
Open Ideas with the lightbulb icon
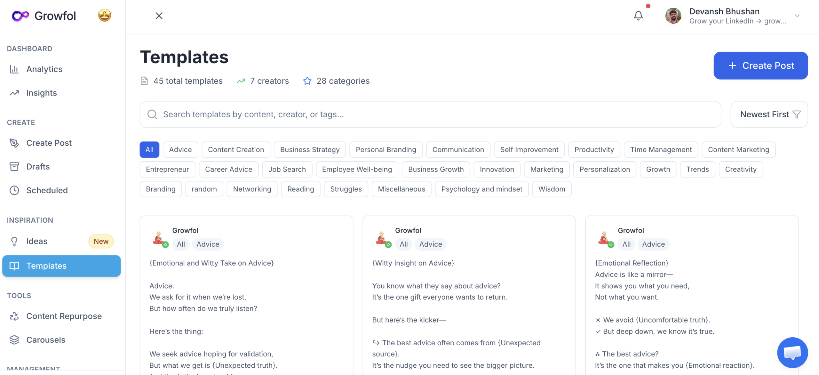pyautogui.click(x=15, y=241)
